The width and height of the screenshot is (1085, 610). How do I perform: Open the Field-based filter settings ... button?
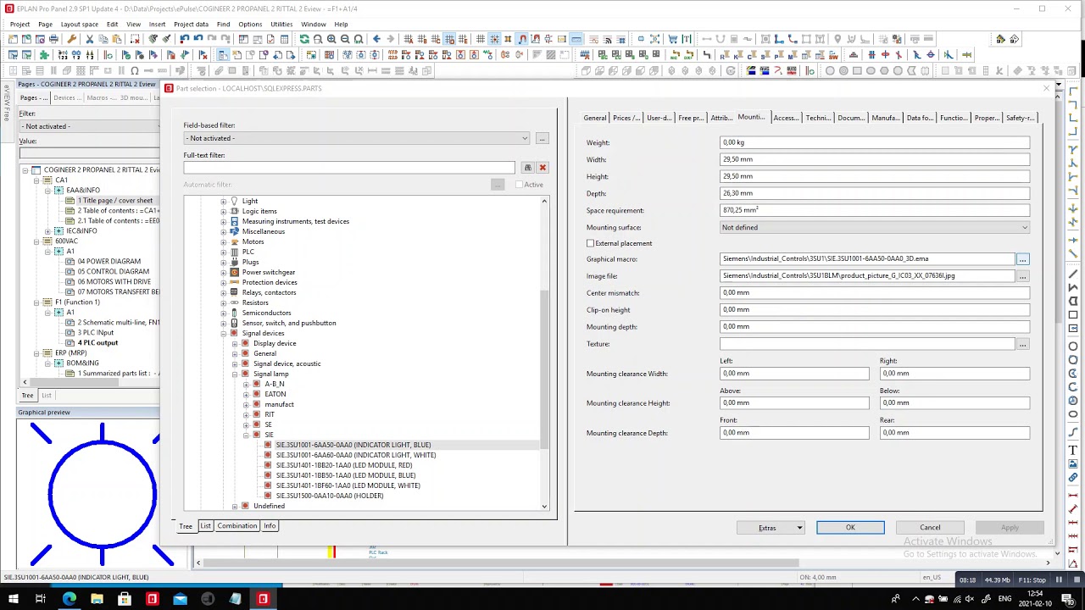pos(542,138)
